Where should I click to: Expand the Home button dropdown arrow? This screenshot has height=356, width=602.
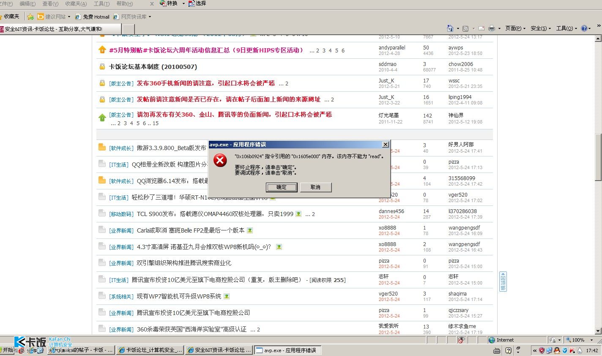tap(458, 29)
